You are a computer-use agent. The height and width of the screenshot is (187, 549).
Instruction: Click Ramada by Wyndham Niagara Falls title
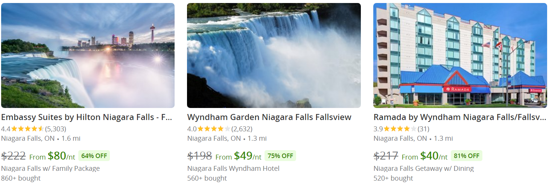click(x=460, y=117)
